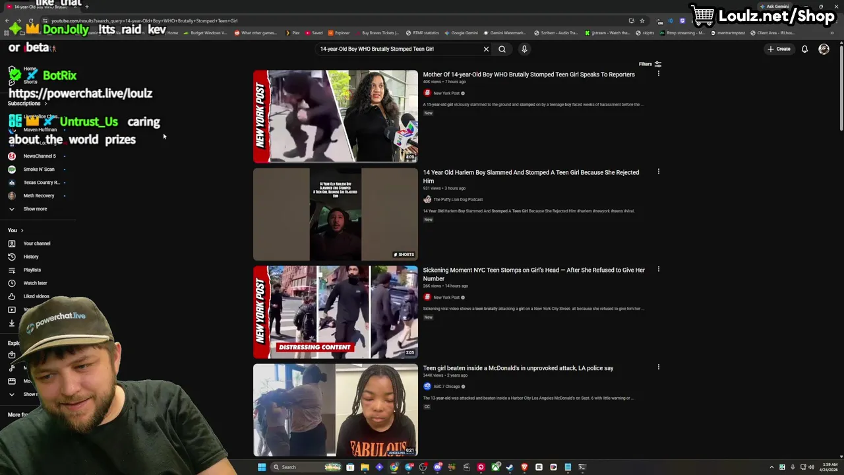Open Steam from the taskbar
The width and height of the screenshot is (844, 475).
click(x=510, y=467)
